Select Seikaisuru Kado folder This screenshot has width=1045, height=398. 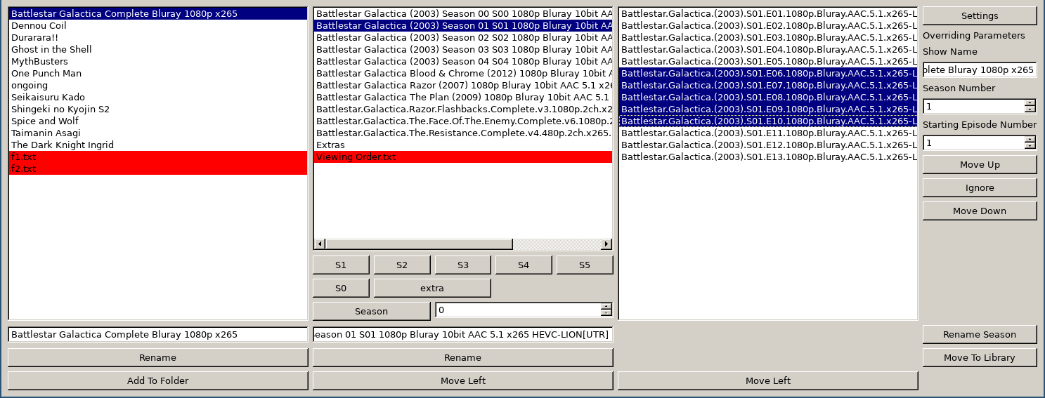click(158, 97)
